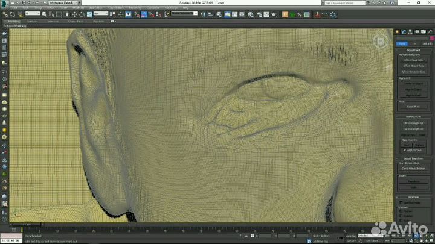Click the Center to Object button
435x244 pixels.
coord(413,84)
